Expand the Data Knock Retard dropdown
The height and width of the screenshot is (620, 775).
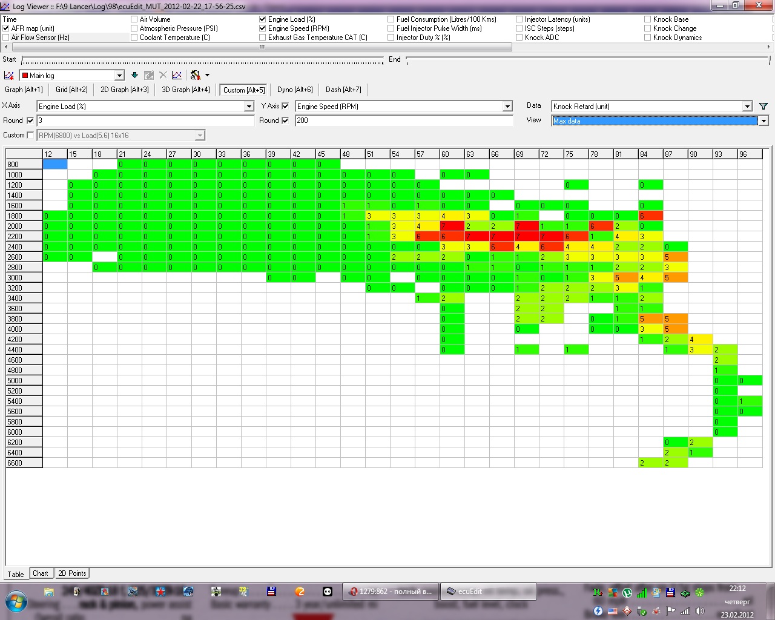tap(747, 107)
